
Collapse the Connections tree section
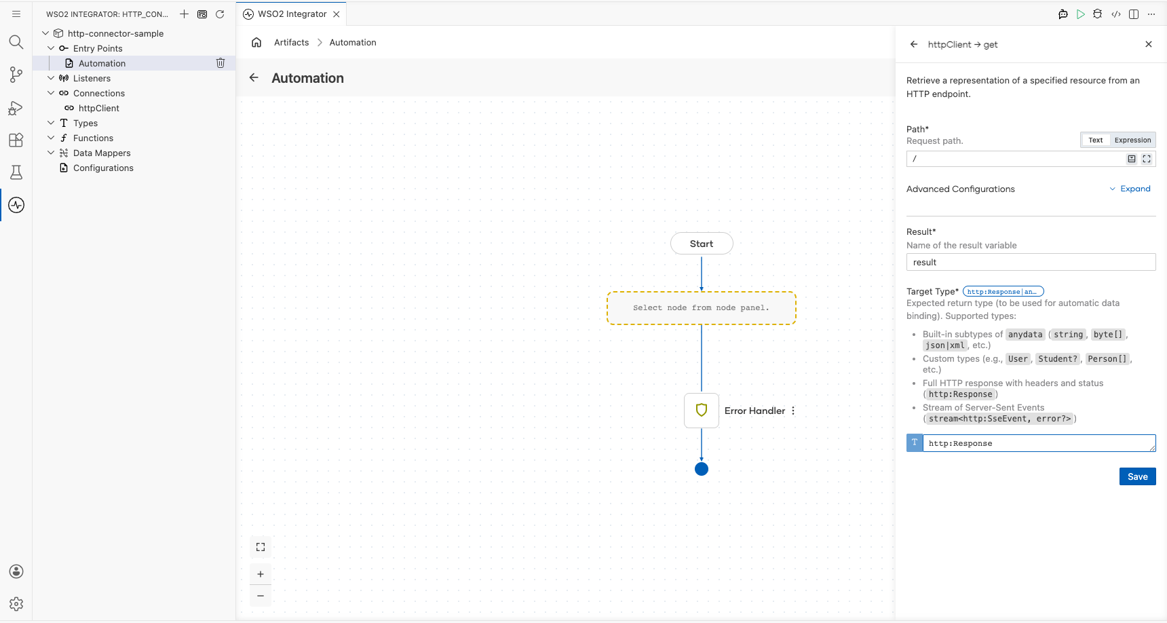(x=51, y=93)
